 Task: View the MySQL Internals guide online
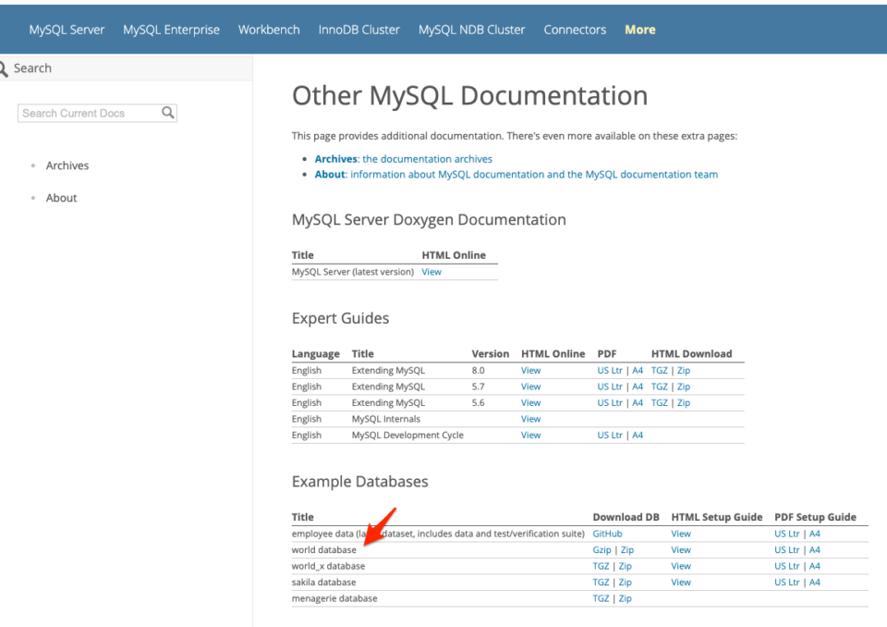pyautogui.click(x=530, y=419)
